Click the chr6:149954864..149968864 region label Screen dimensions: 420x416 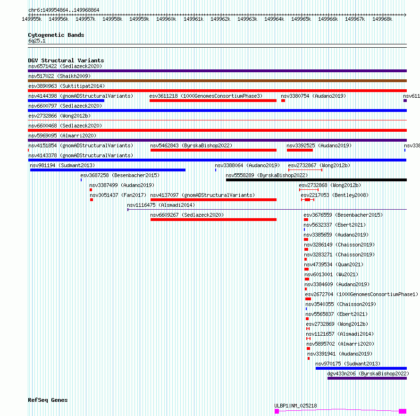[x=64, y=10]
